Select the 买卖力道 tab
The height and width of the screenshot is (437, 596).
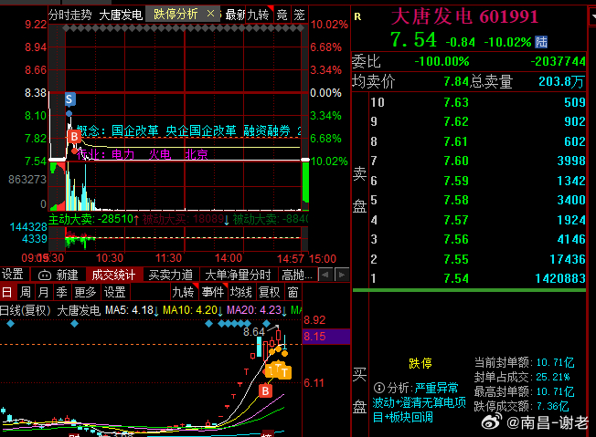[x=171, y=275]
